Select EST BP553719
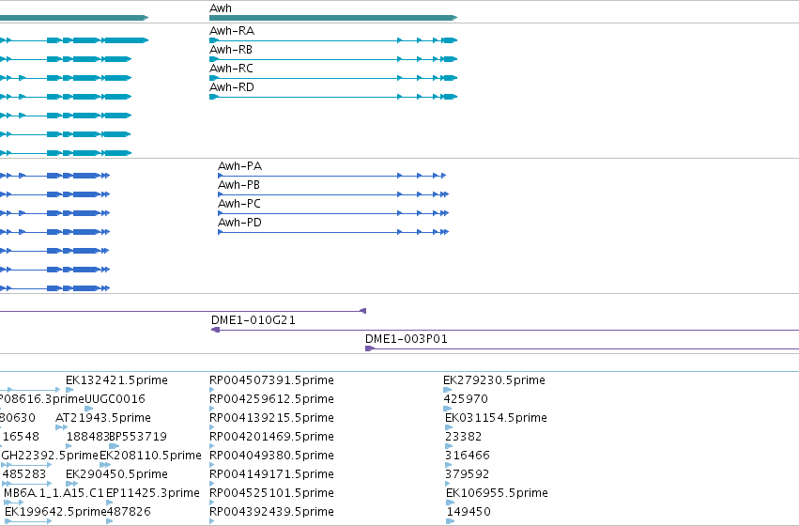The image size is (799, 526). pos(138,437)
